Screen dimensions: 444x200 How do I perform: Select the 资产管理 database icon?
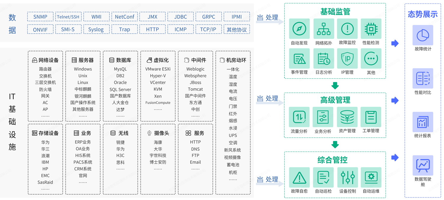pos(347,117)
